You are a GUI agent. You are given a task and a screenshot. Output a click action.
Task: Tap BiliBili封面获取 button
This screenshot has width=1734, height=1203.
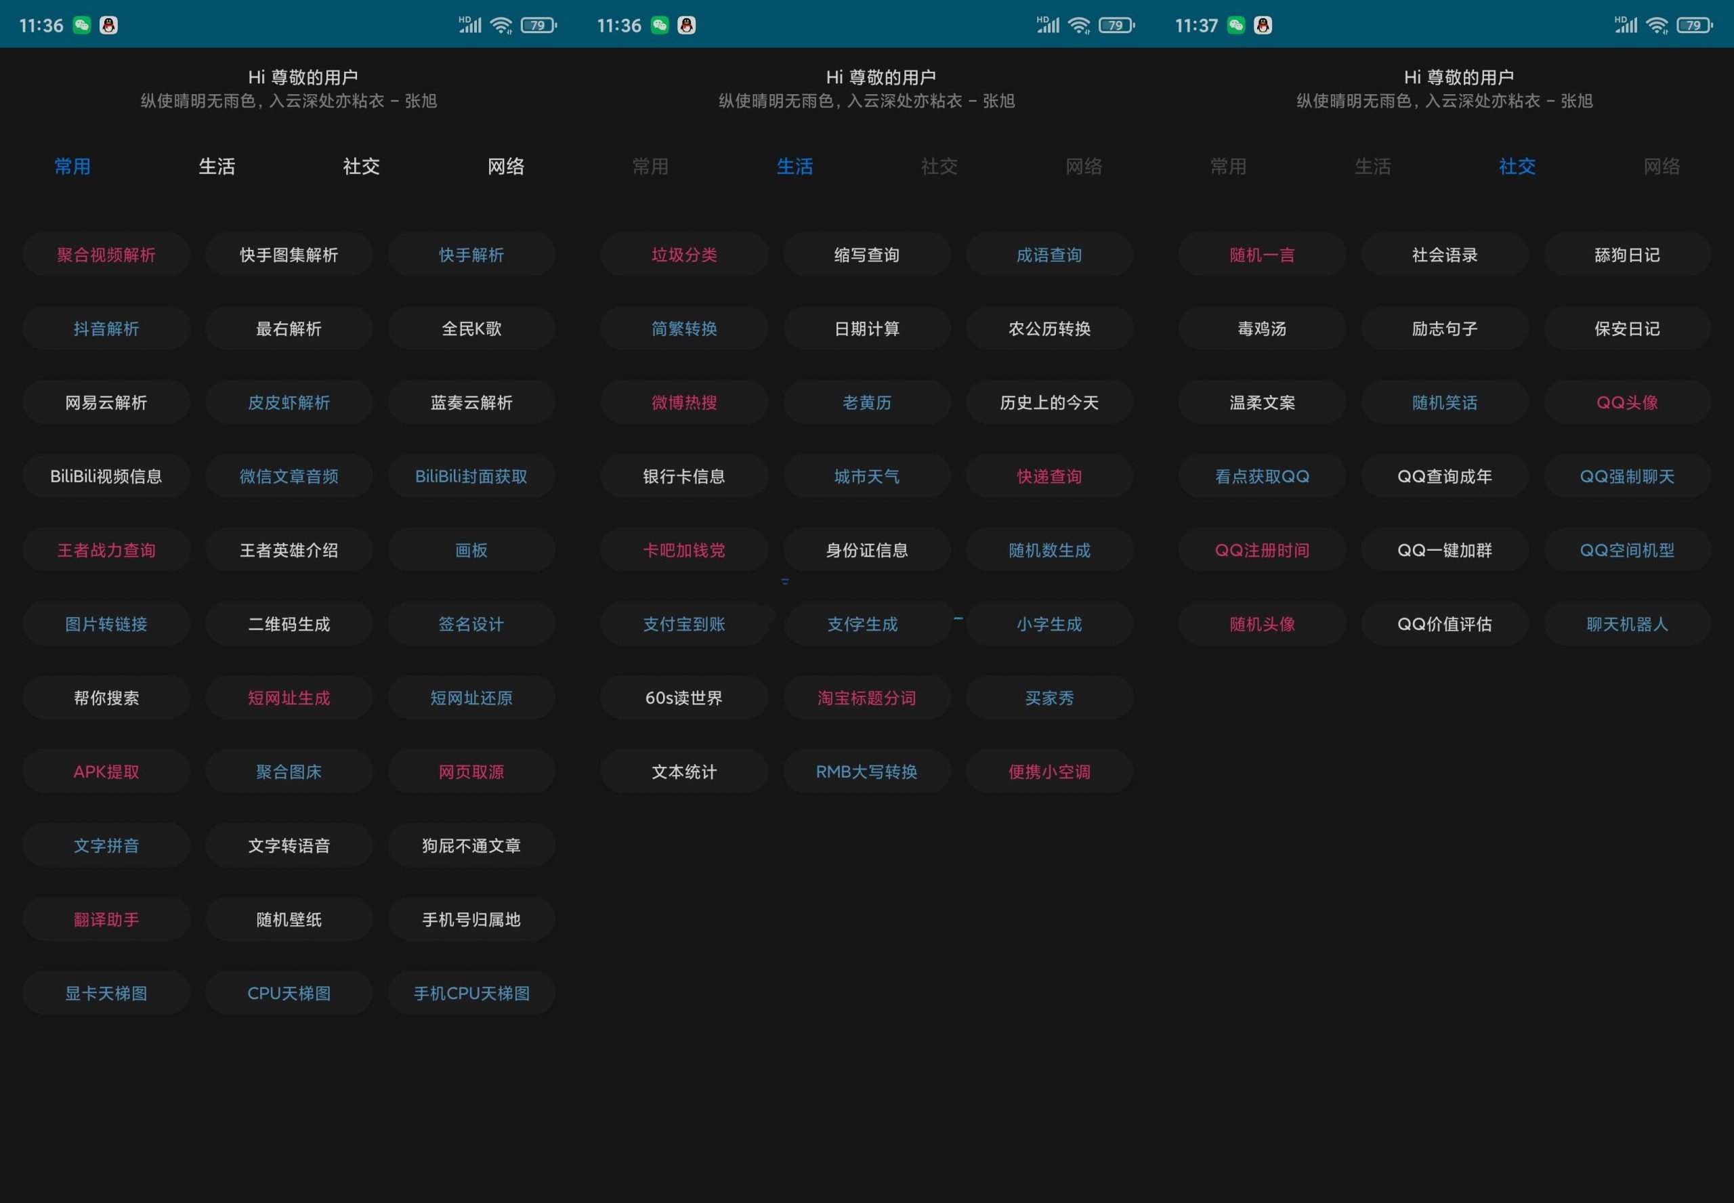tap(471, 476)
